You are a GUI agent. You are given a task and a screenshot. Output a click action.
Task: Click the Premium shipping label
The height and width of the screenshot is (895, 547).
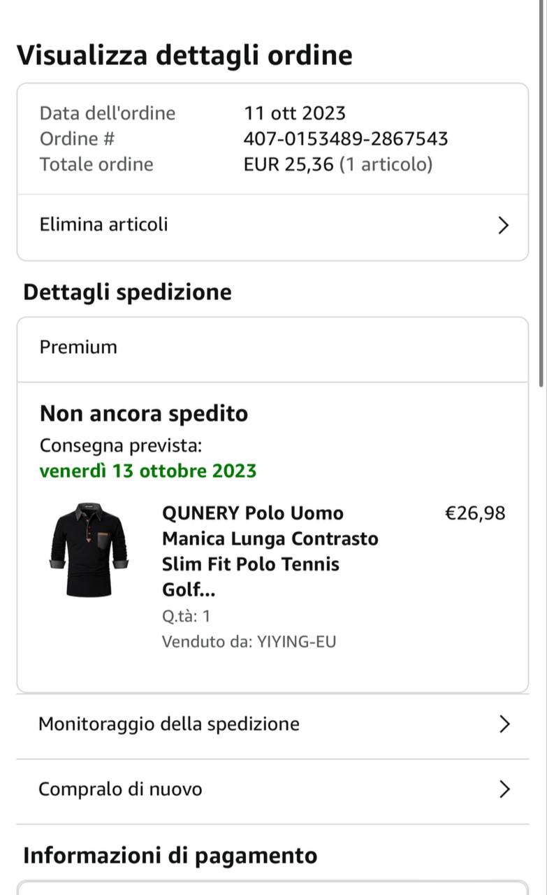[78, 348]
